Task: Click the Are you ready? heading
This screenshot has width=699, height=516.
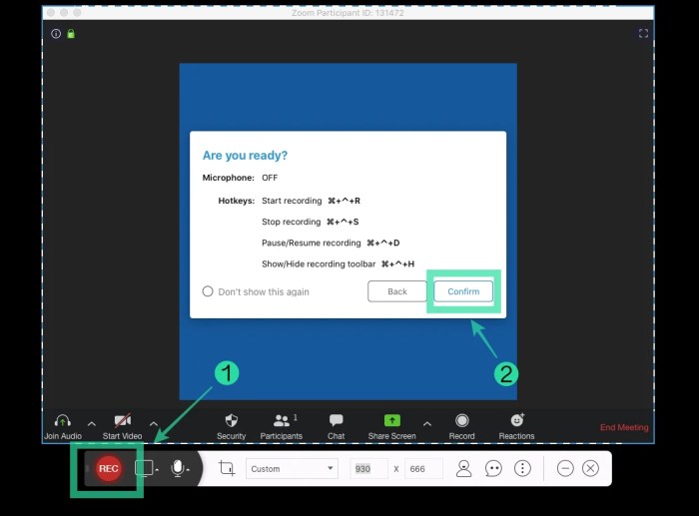Action: tap(245, 155)
